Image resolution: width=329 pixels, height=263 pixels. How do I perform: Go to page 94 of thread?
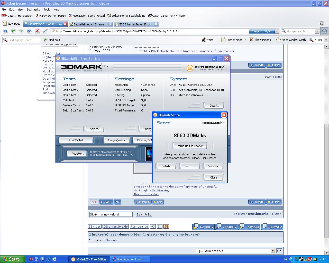(160, 227)
